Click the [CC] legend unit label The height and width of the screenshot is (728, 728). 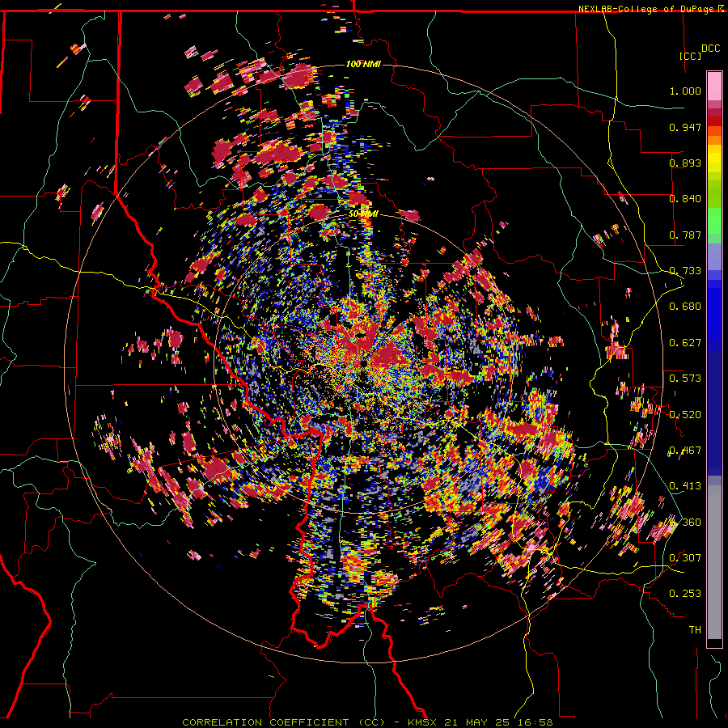pos(691,56)
